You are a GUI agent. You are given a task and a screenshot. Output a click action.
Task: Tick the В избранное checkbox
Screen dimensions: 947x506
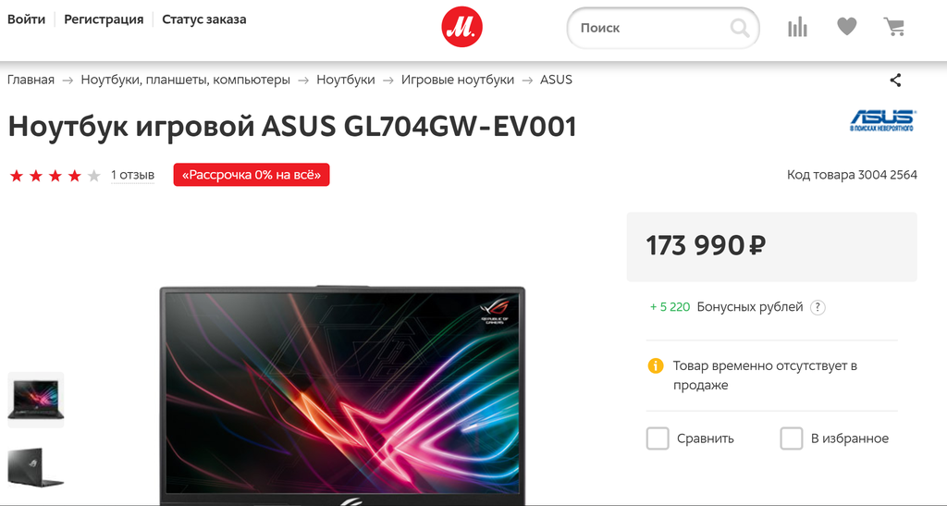792,438
